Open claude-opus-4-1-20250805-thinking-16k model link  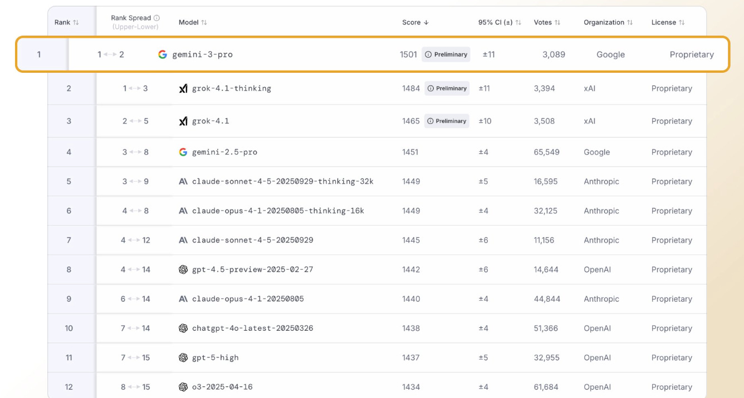point(278,211)
